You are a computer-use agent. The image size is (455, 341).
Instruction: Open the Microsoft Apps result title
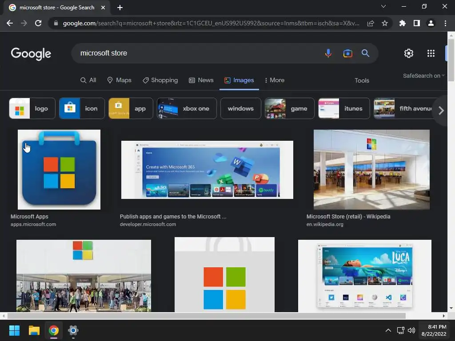click(29, 217)
